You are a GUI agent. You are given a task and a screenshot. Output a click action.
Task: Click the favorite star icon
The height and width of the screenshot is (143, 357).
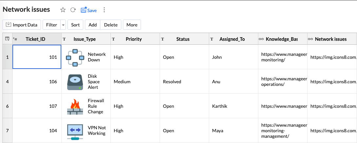click(x=63, y=10)
